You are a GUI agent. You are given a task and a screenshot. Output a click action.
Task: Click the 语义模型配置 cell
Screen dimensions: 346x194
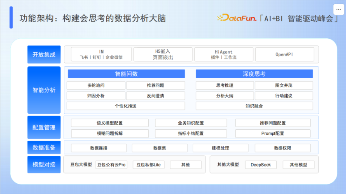point(110,123)
